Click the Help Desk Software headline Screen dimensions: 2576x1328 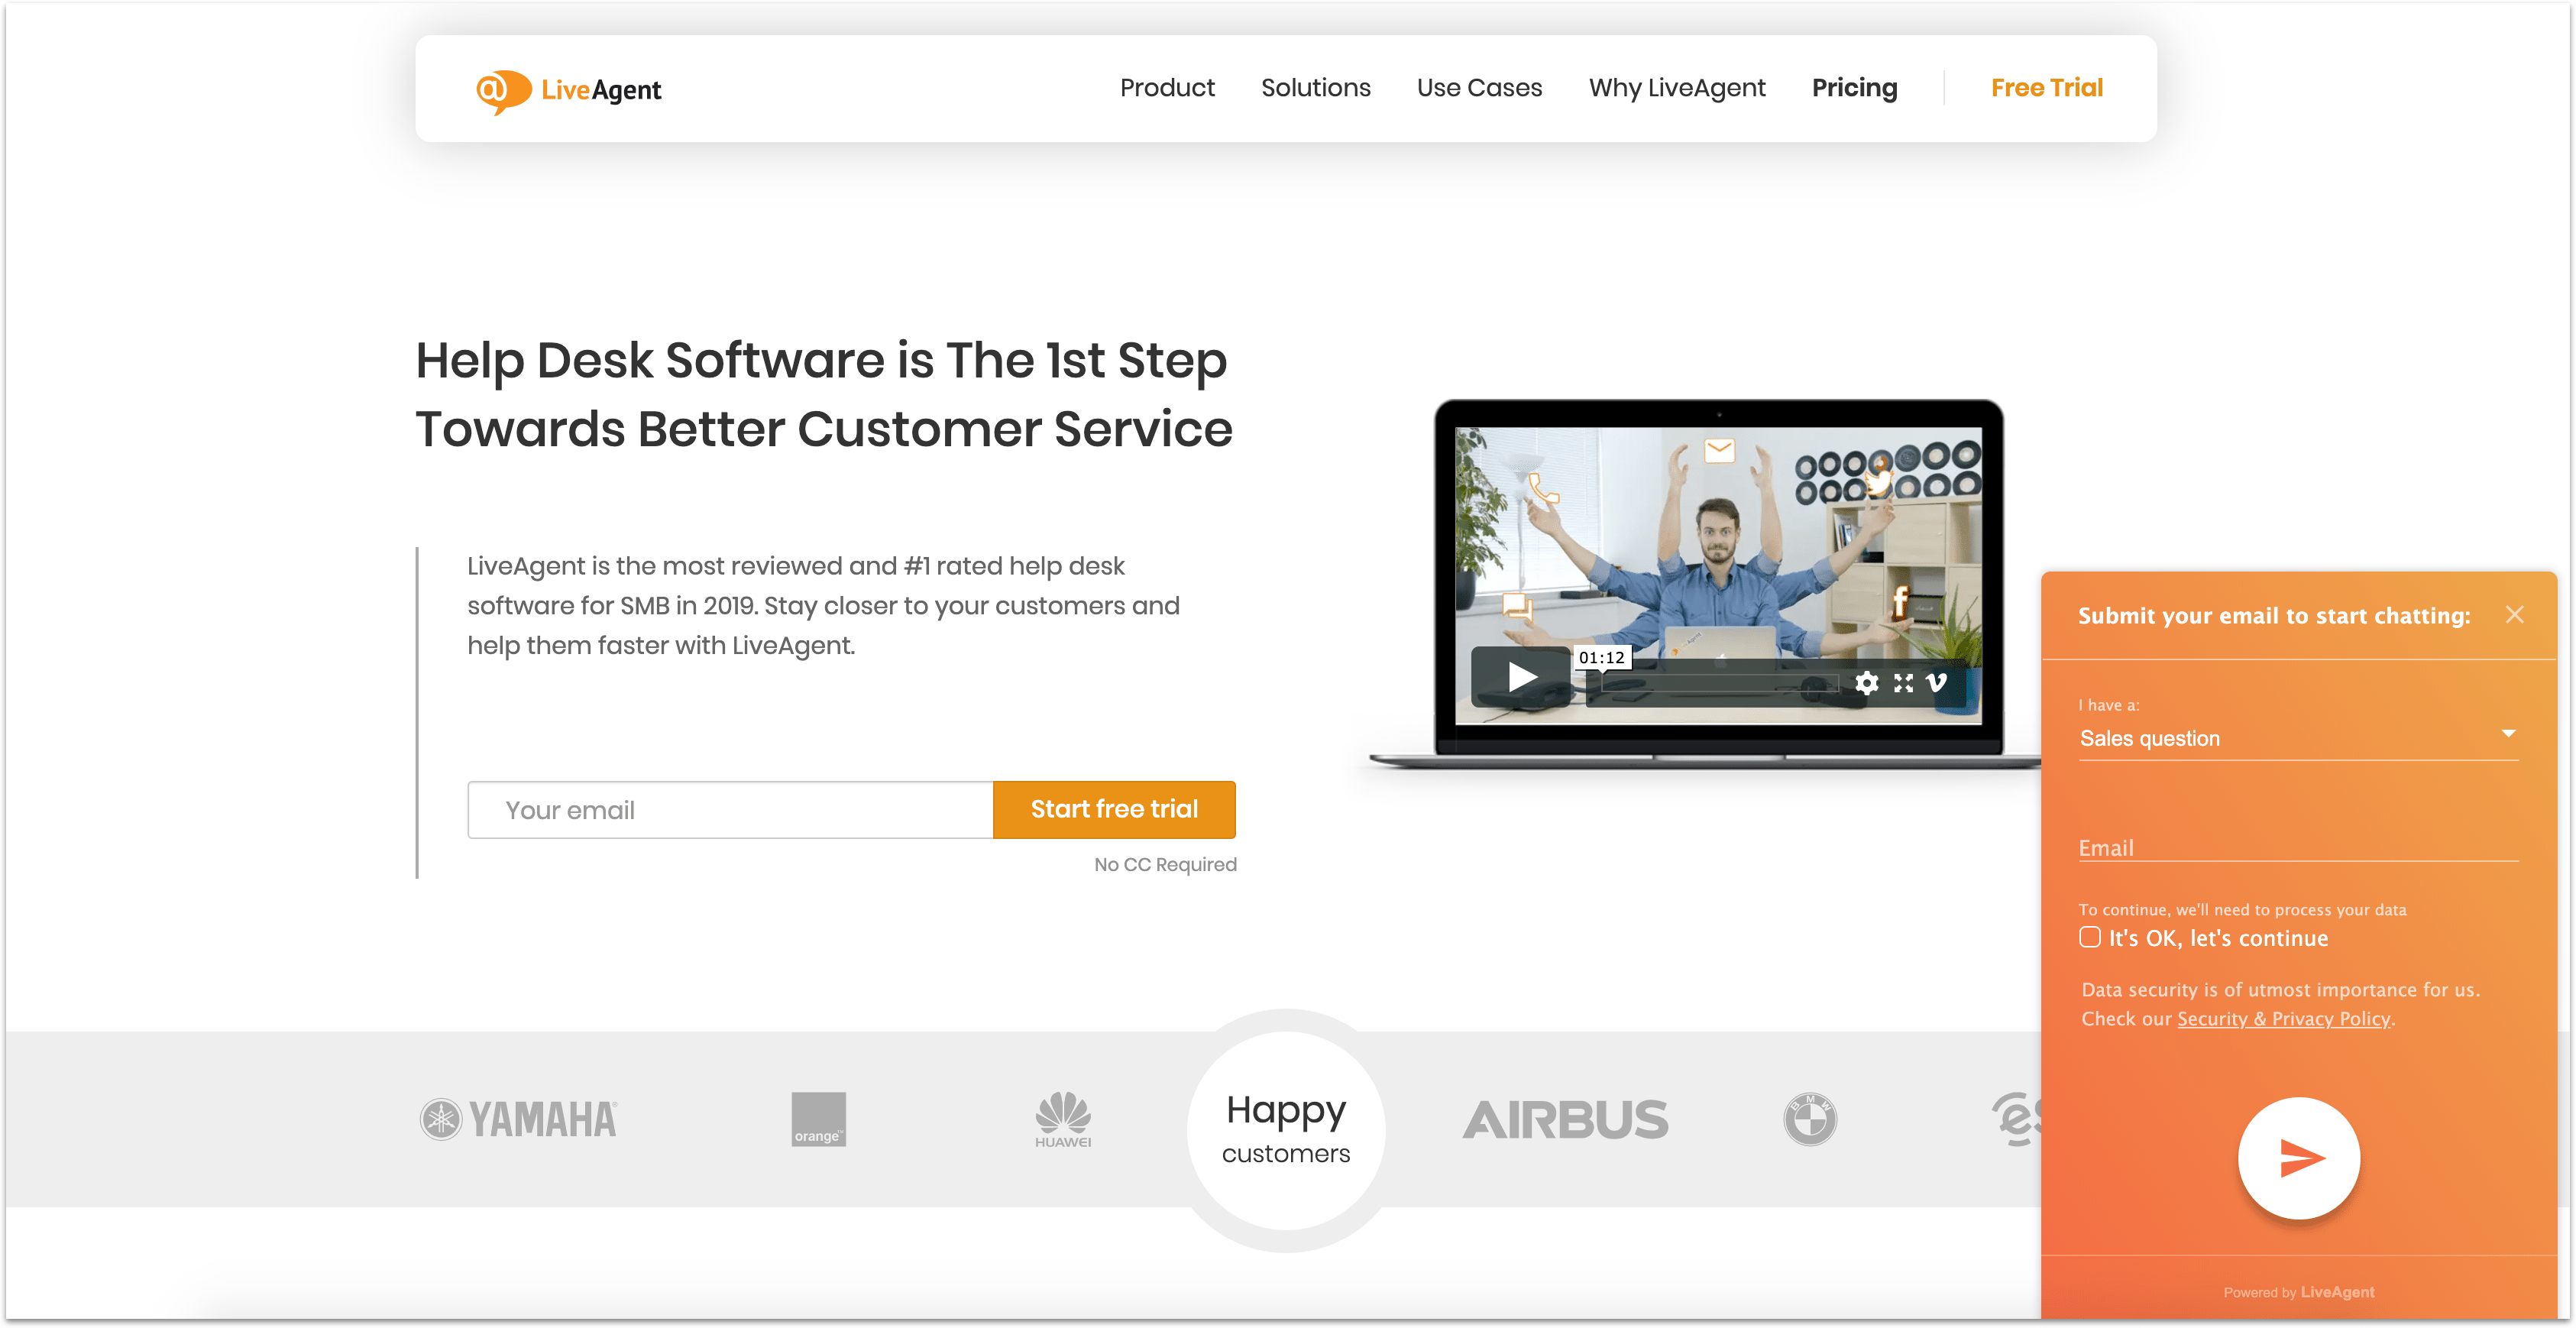[824, 394]
